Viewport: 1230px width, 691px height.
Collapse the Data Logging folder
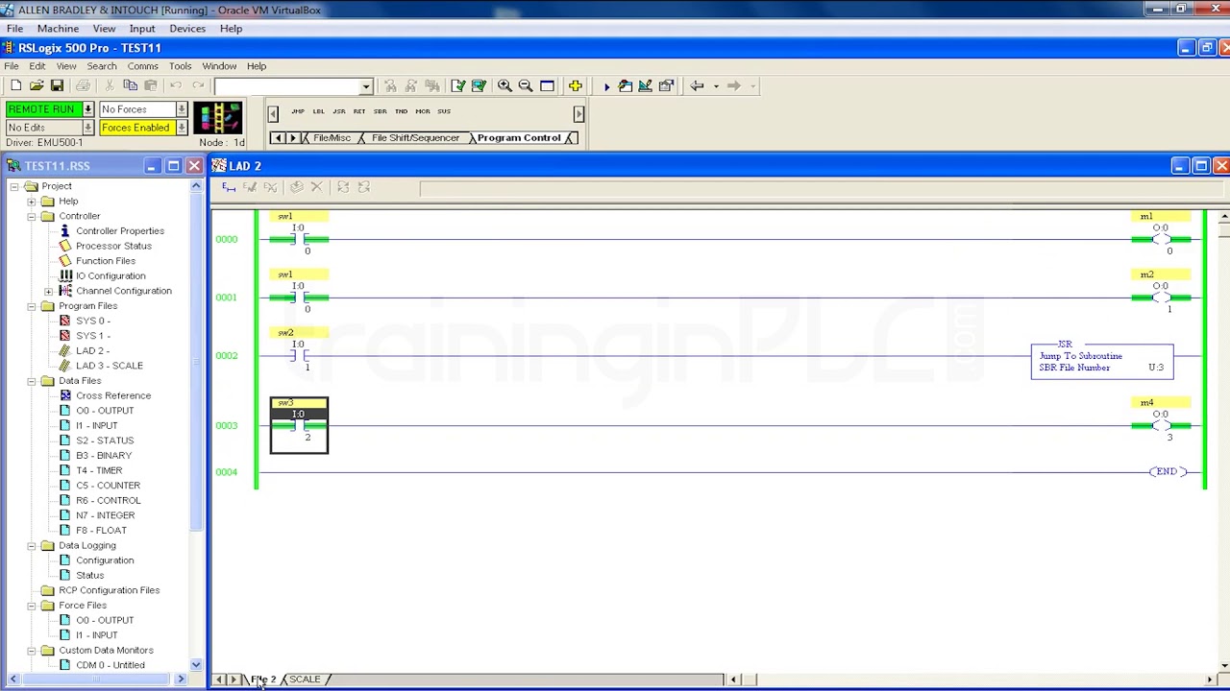(32, 546)
